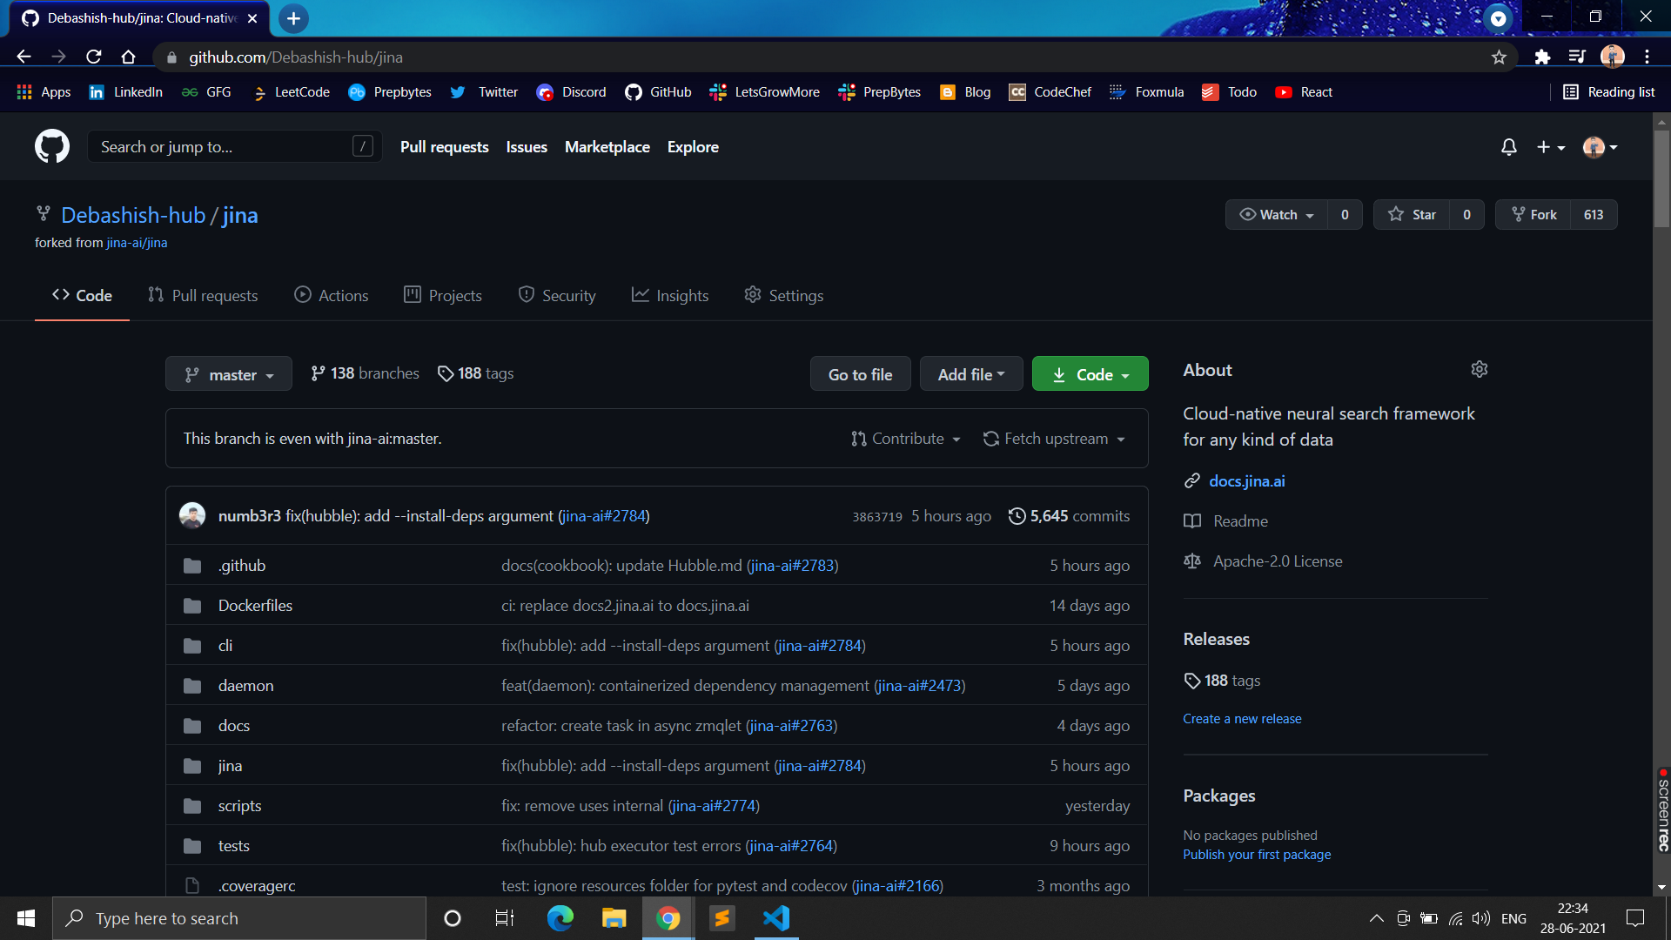1671x940 pixels.
Task: Open the Add file dropdown
Action: coord(970,374)
